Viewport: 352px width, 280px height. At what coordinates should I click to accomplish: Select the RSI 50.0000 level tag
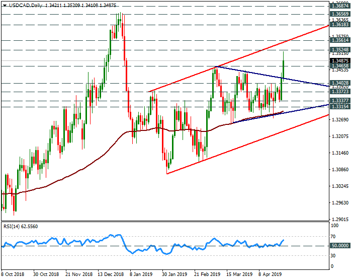pos(340,246)
